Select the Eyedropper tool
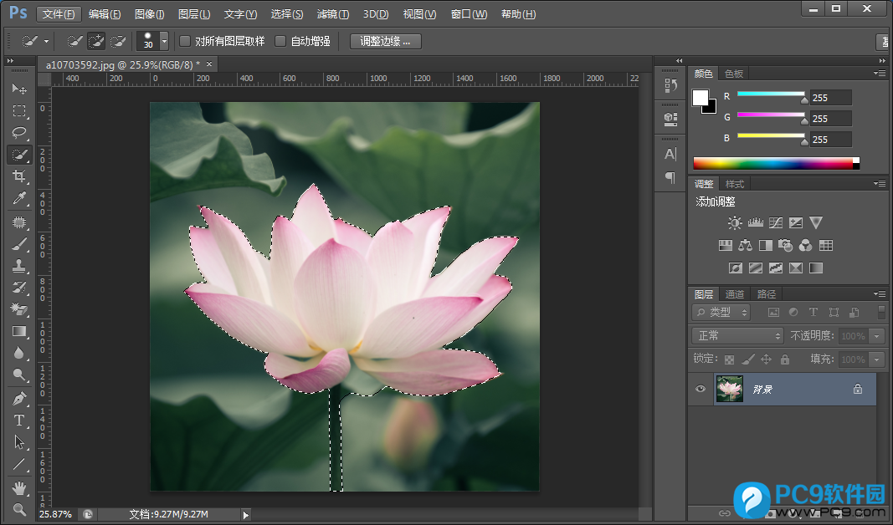This screenshot has width=893, height=525. point(19,198)
